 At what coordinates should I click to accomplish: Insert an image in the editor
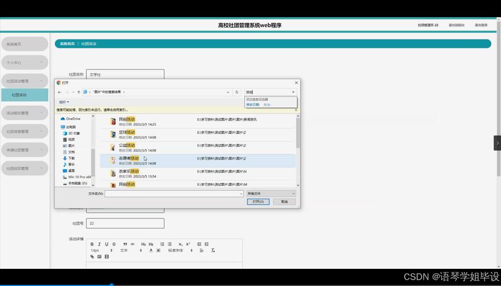(x=99, y=257)
